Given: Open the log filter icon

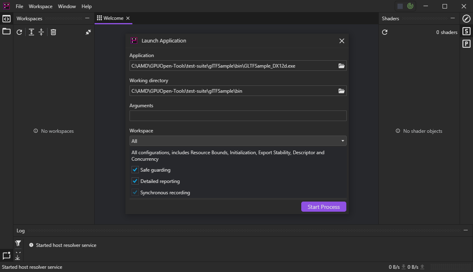Looking at the screenshot, I should click(18, 243).
